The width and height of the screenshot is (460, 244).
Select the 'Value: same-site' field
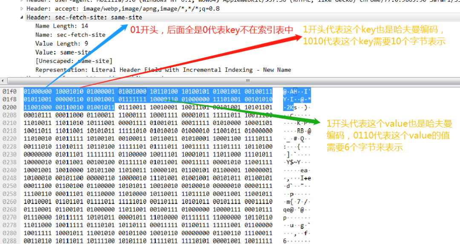(63, 52)
